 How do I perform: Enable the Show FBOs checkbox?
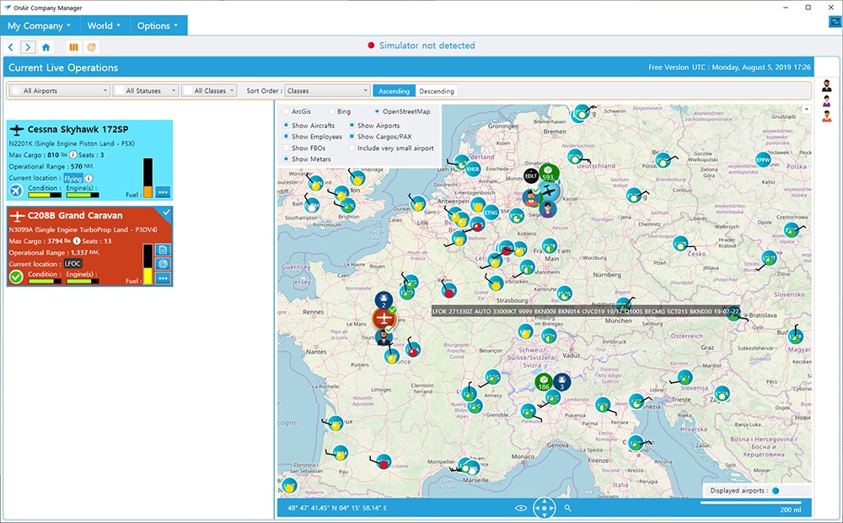pyautogui.click(x=287, y=148)
